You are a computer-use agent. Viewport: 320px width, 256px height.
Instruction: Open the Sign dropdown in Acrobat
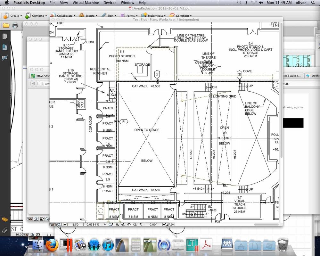pyautogui.click(x=109, y=15)
